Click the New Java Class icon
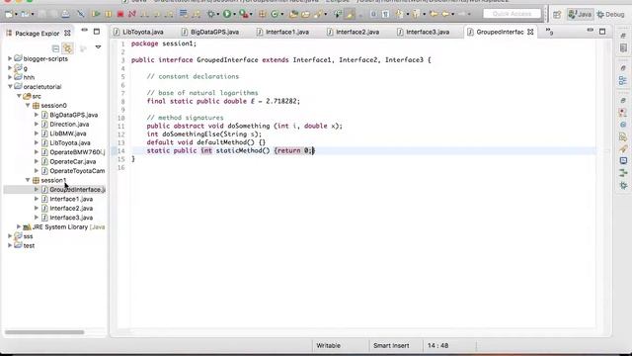The height and width of the screenshot is (356, 632). 275,14
